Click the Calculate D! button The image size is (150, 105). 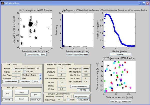tap(83, 100)
